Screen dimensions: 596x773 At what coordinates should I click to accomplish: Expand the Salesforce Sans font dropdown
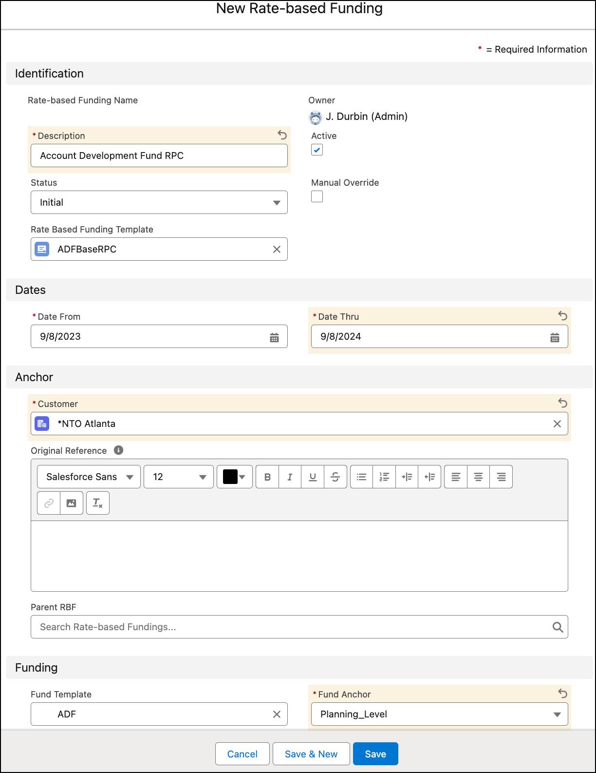click(89, 477)
